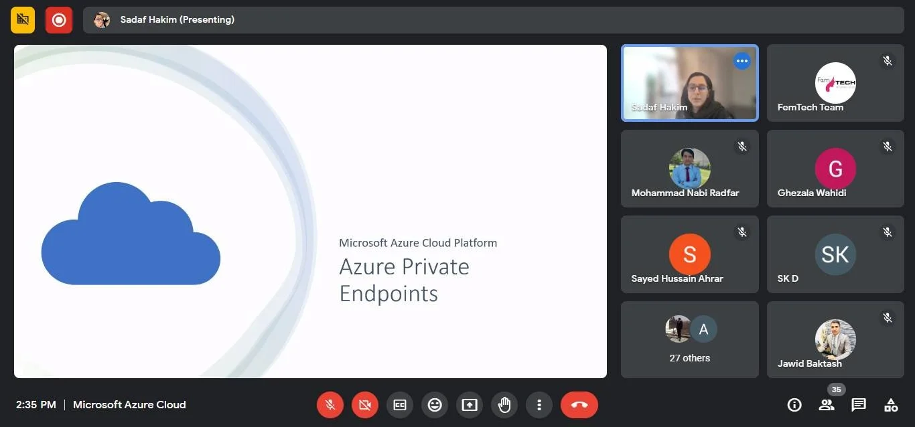This screenshot has width=915, height=427.
Task: Click muted mic icon on Mohammad Nabi Radfar tile
Action: point(742,147)
